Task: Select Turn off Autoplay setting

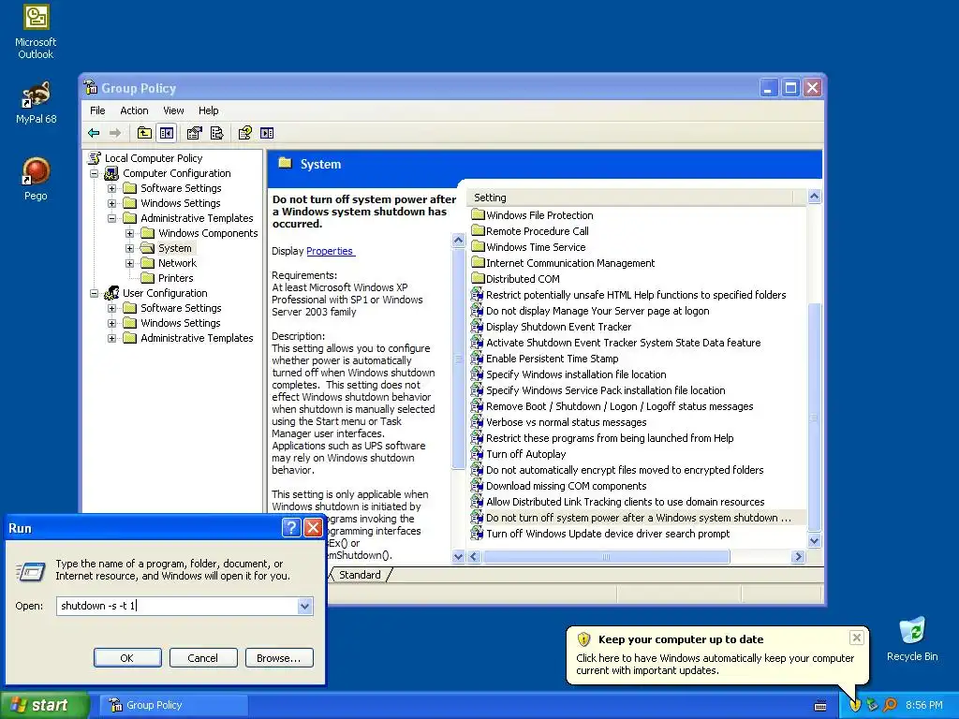Action: (519, 454)
